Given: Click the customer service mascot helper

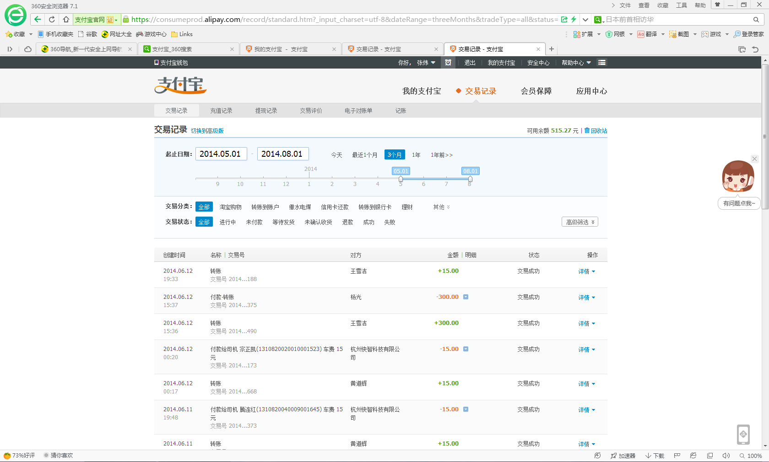Looking at the screenshot, I should point(738,176).
